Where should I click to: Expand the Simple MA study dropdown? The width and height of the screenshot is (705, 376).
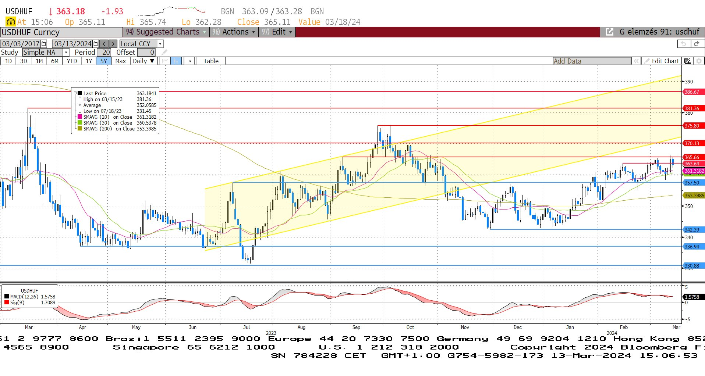pos(66,52)
